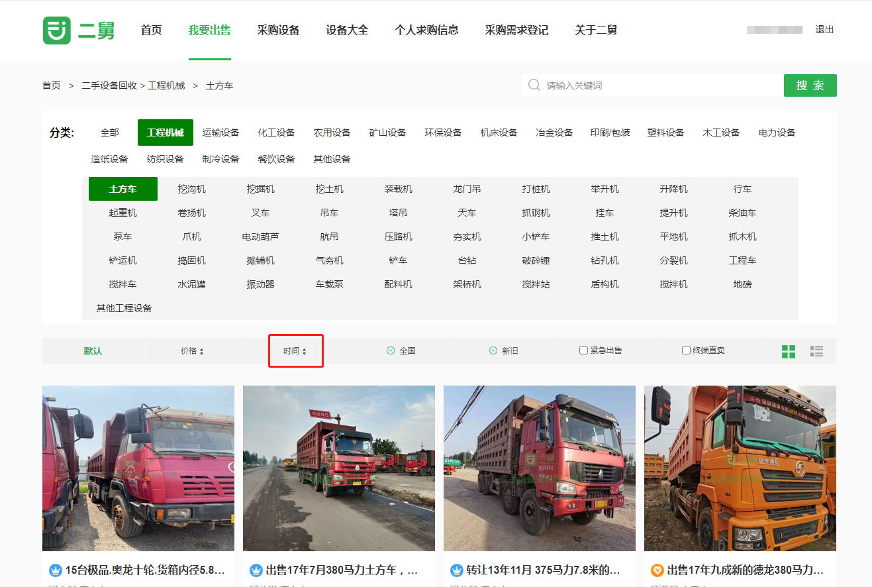Image resolution: width=872 pixels, height=587 pixels.
Task: Open listing title 出售17年九成新的德龙380马力
Action: click(x=746, y=570)
